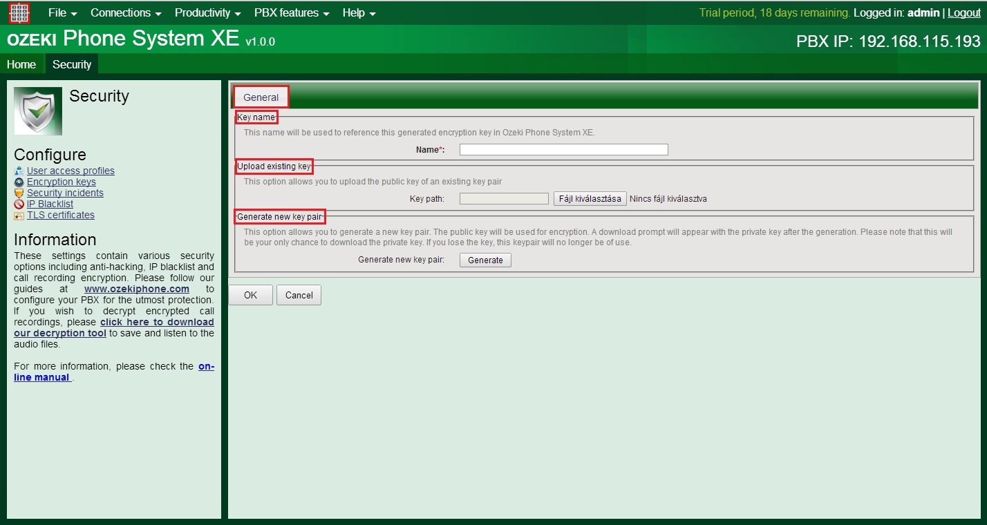This screenshot has height=525, width=987.
Task: Click the IP Blacklist prohibited icon
Action: click(19, 204)
